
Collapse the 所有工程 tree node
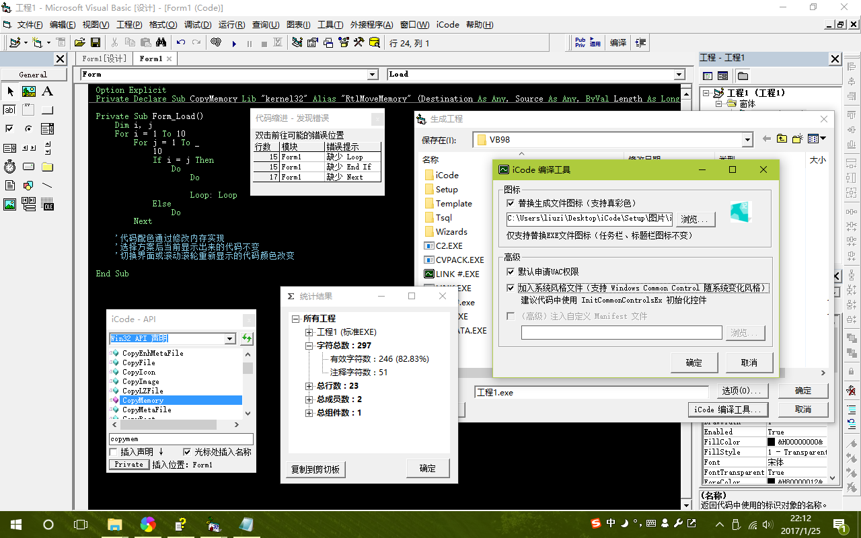295,319
